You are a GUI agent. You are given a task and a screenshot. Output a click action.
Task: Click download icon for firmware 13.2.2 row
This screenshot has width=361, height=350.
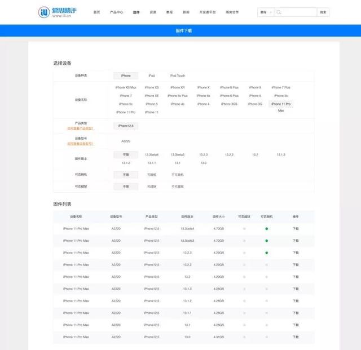pyautogui.click(x=296, y=265)
